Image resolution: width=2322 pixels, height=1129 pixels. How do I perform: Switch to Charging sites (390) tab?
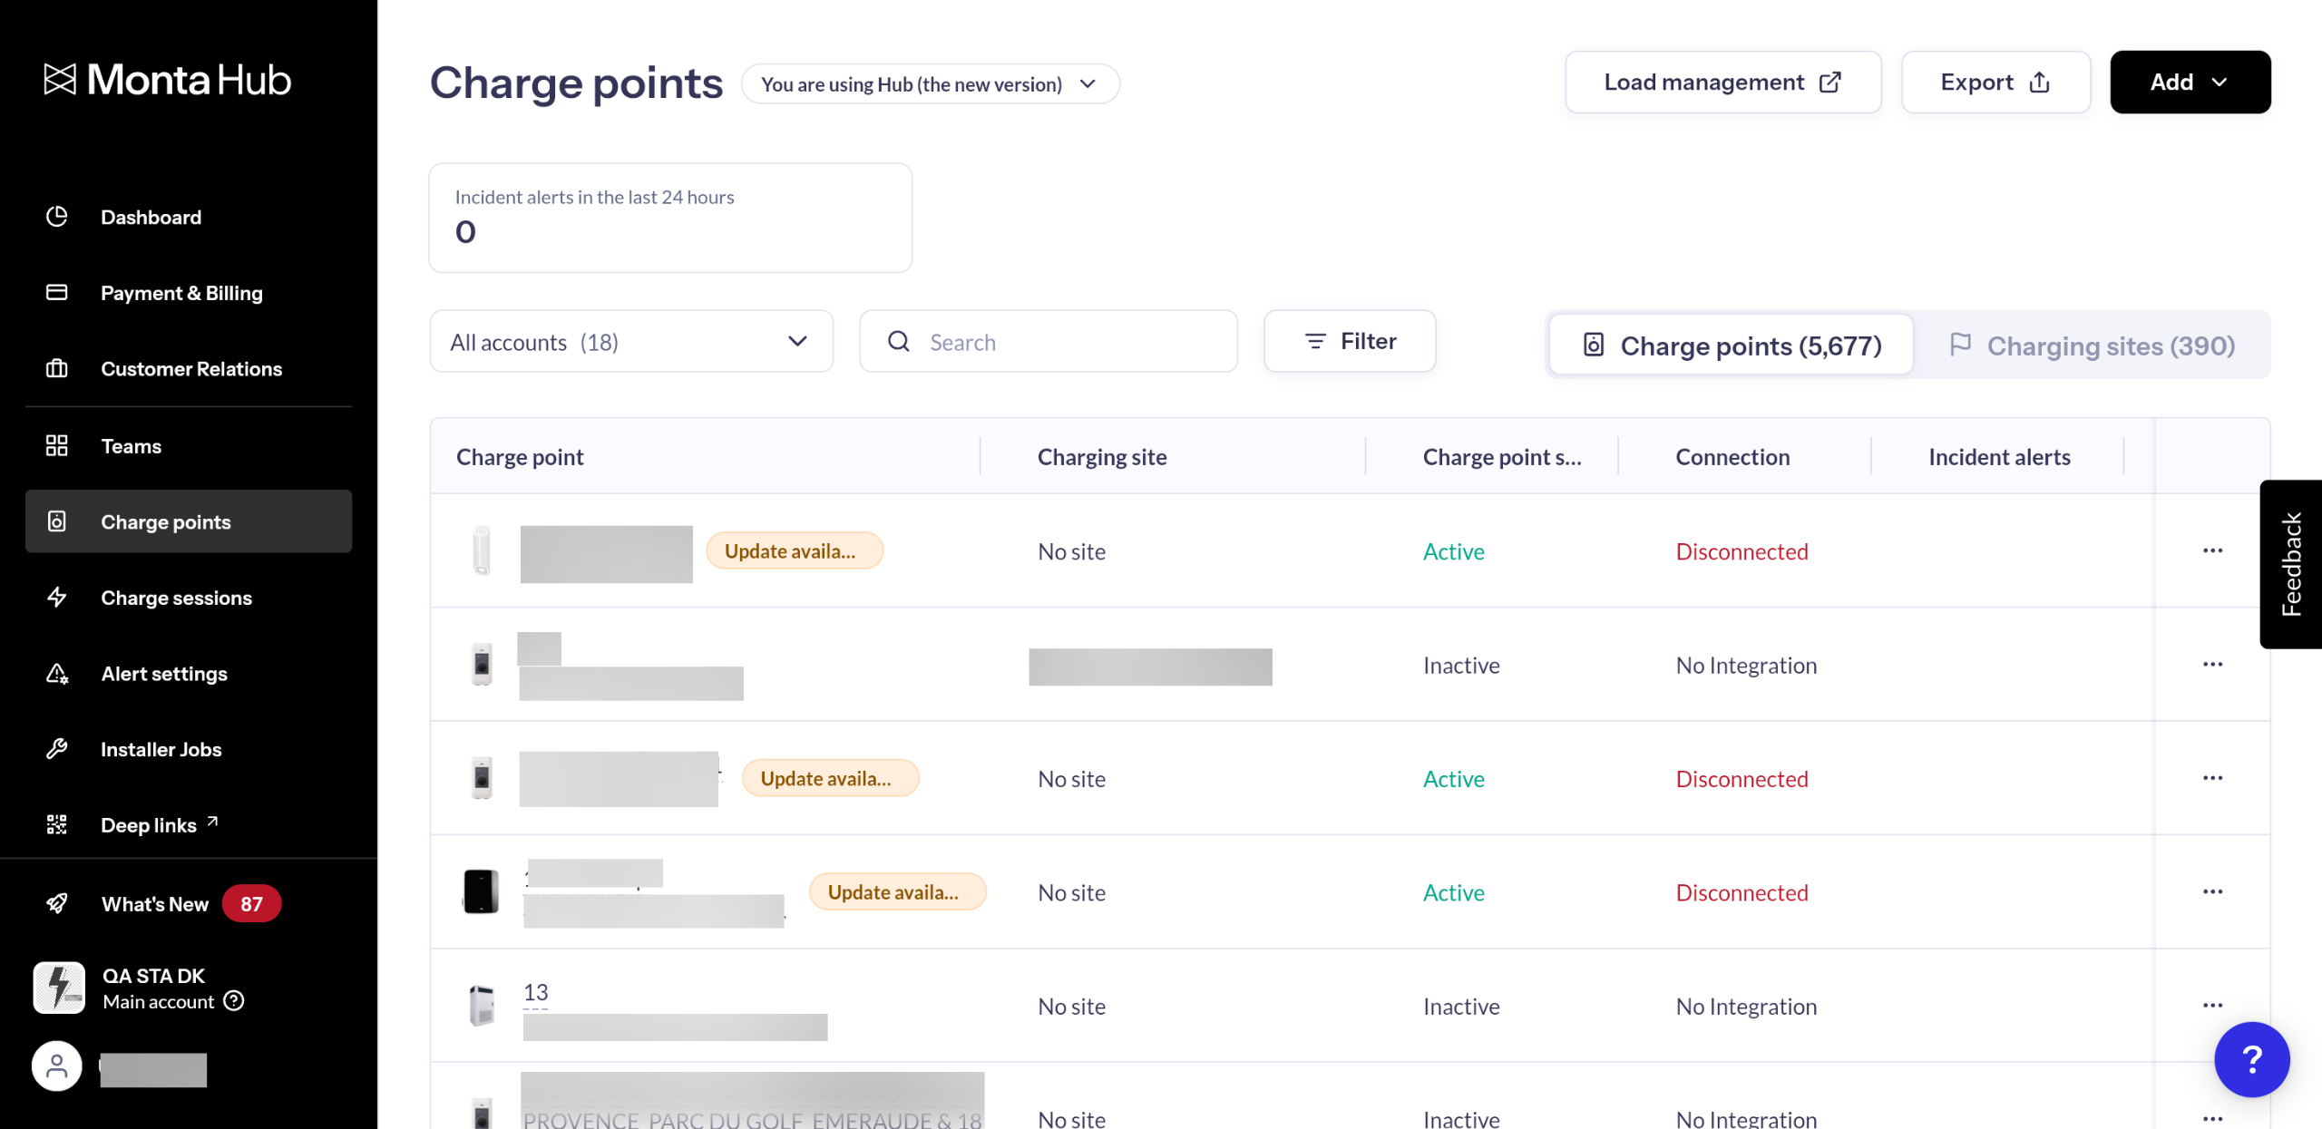(x=2092, y=346)
